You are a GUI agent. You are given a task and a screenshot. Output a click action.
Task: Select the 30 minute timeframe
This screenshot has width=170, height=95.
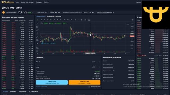click(51, 20)
